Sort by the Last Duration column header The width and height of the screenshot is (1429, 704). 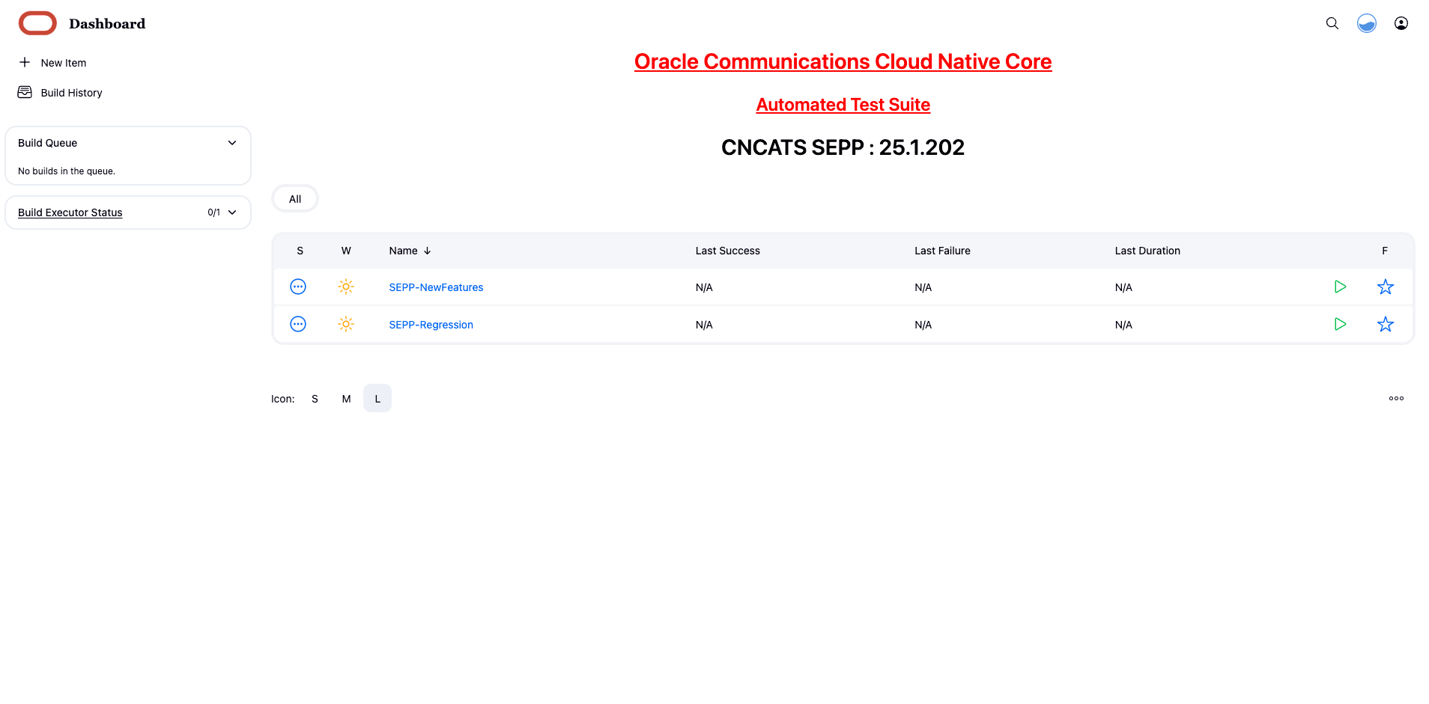pos(1147,251)
